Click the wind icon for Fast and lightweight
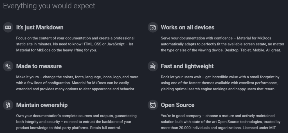 [153, 66]
